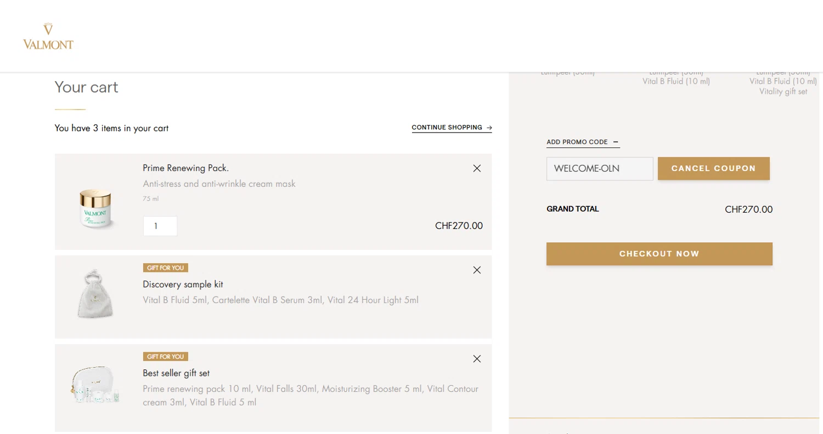This screenshot has height=434, width=823.
Task: Click the Prime Renewing Pack CHF270.00 price
Action: [x=459, y=226]
